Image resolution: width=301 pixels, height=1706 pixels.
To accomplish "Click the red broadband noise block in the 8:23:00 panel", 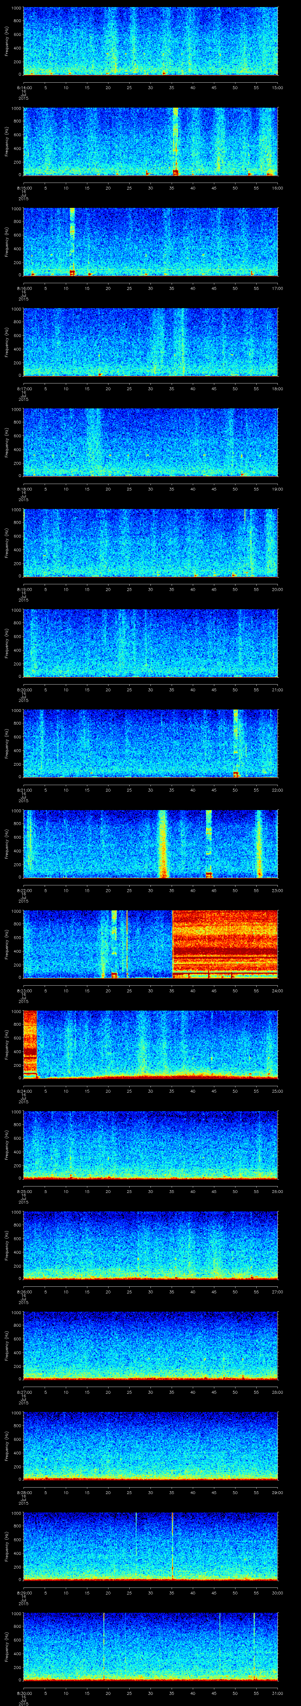I will [x=225, y=945].
